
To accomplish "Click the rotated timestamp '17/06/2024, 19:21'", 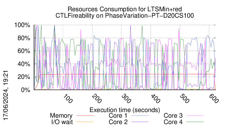I will 6,95.
